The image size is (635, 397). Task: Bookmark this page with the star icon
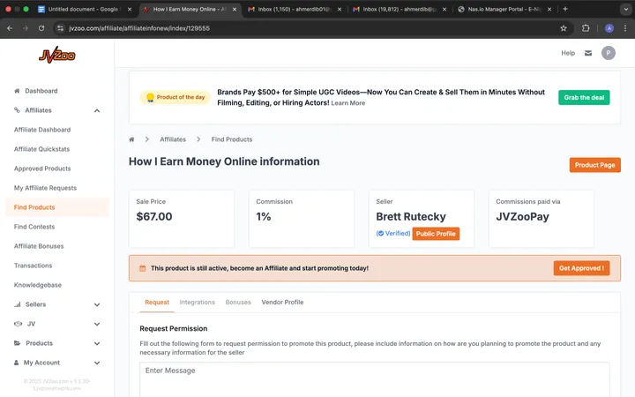[564, 27]
